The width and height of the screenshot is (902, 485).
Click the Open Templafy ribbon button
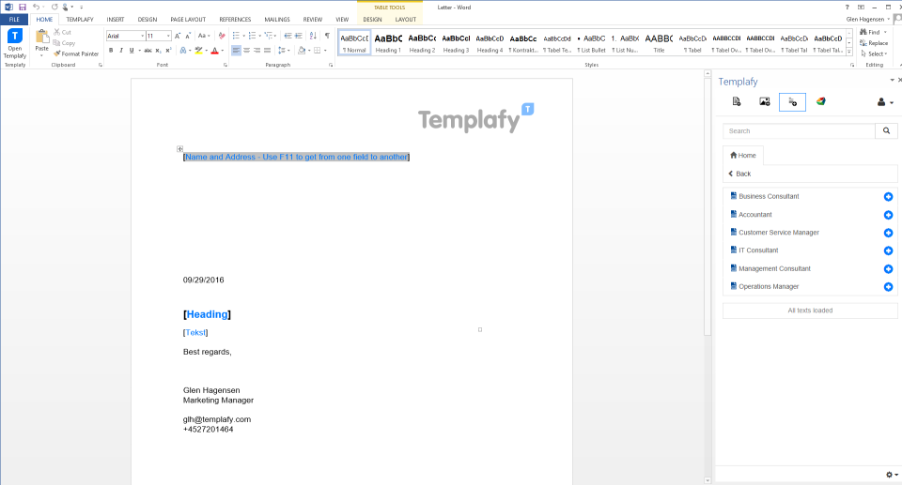pos(15,44)
